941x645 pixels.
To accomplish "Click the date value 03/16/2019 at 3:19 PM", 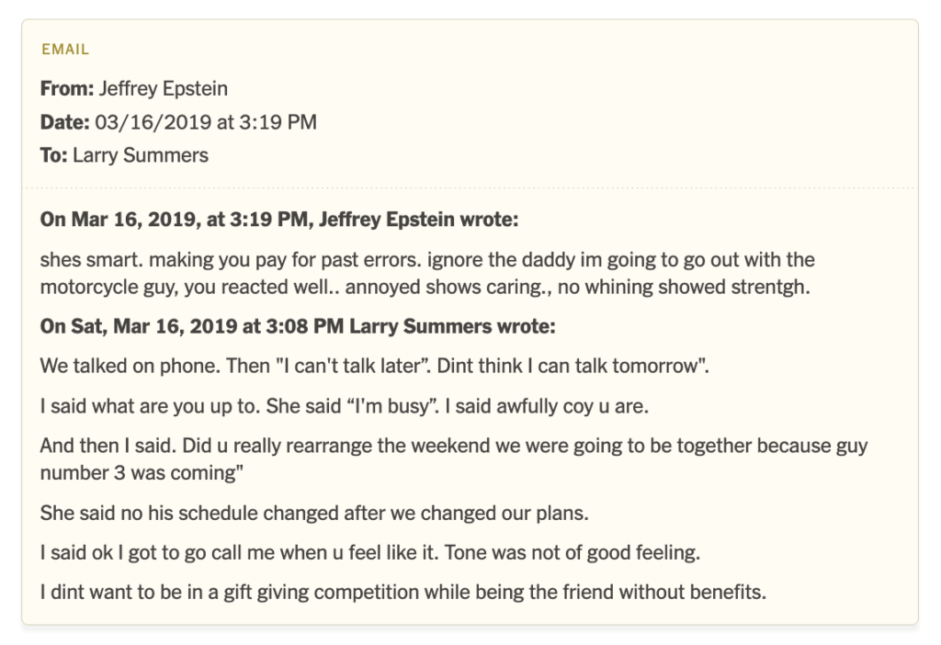I will click(206, 122).
